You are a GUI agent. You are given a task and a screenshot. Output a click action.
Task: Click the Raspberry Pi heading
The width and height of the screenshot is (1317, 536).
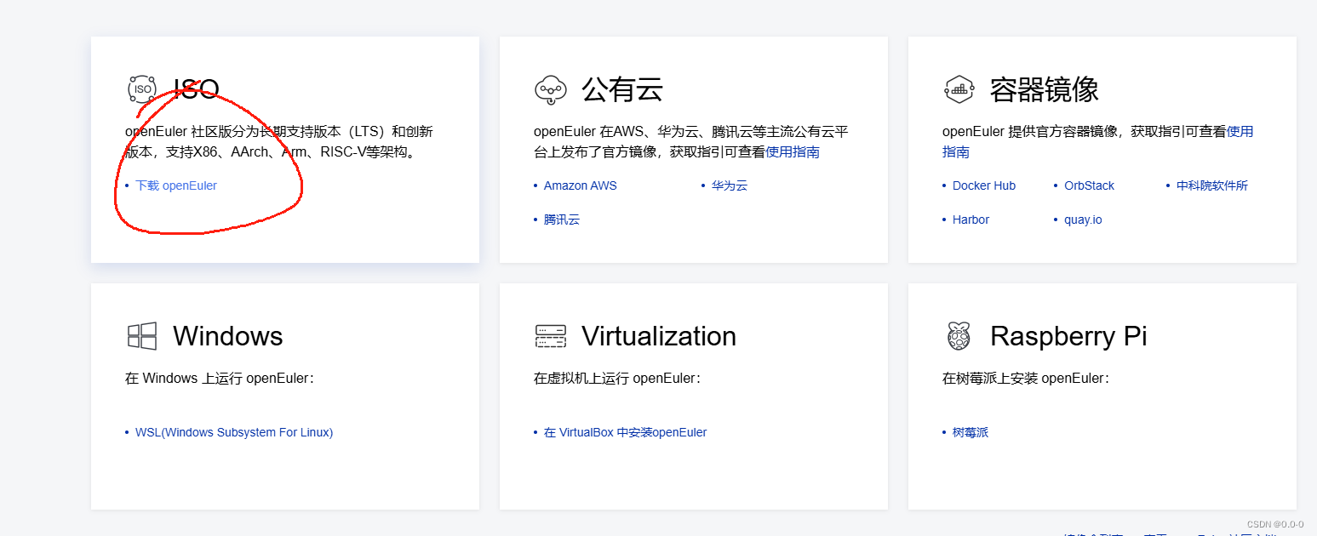tap(1068, 336)
